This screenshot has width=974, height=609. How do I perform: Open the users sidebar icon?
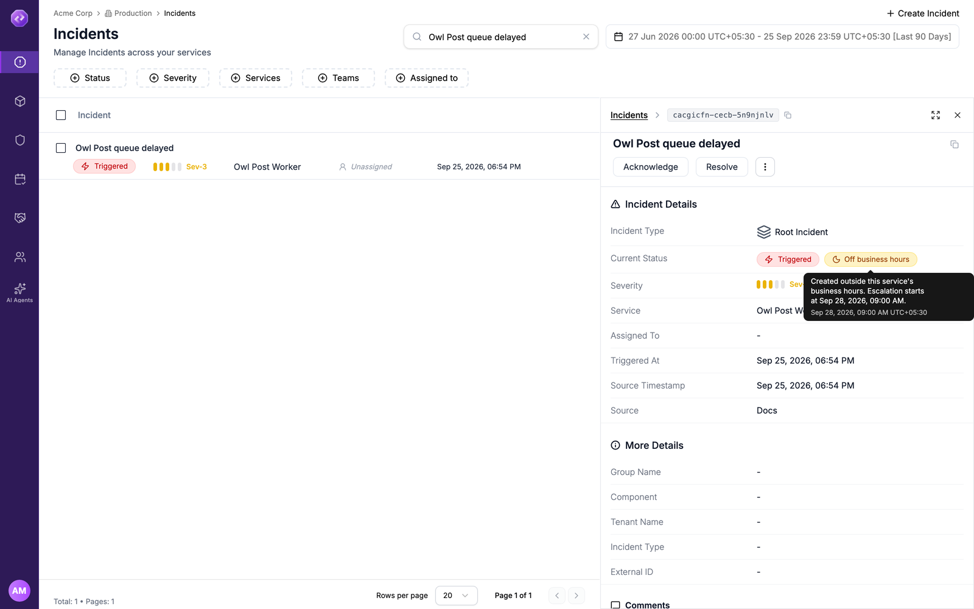point(19,257)
